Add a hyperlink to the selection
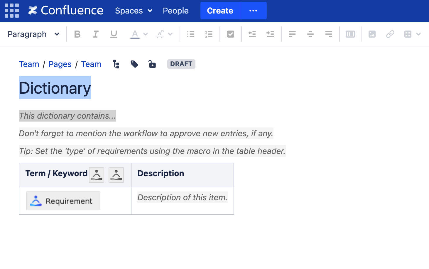This screenshot has width=429, height=269. [x=390, y=34]
